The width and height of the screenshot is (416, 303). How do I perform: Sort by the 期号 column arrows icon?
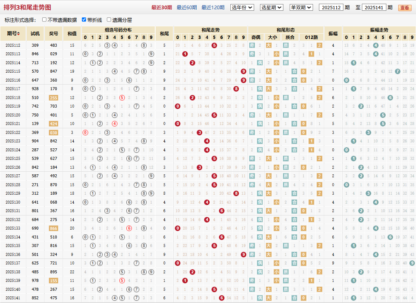18,33
